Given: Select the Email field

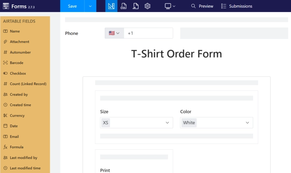Looking at the screenshot, I should (x=25, y=136).
